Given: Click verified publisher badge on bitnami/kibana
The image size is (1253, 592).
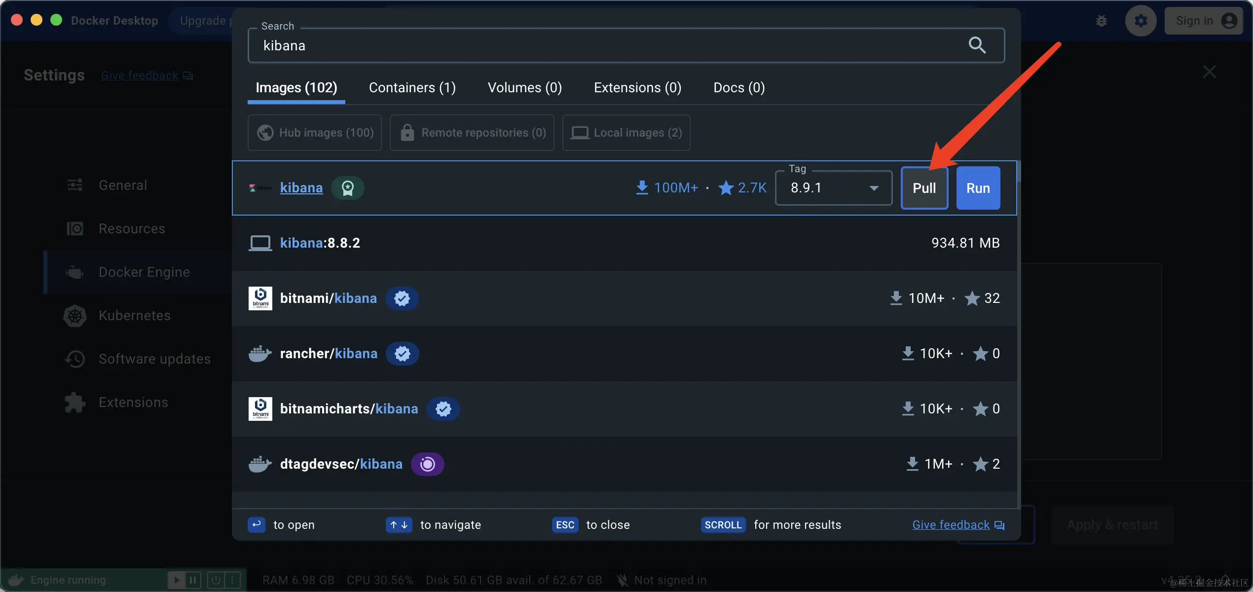Looking at the screenshot, I should (x=402, y=298).
